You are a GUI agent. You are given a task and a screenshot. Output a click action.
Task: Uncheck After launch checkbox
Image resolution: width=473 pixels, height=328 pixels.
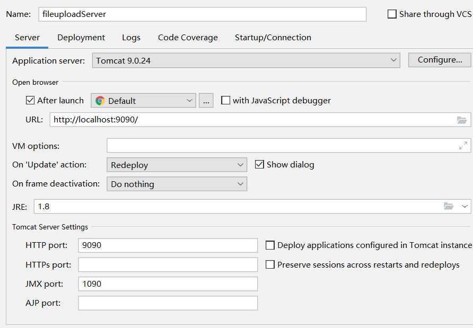(x=30, y=100)
